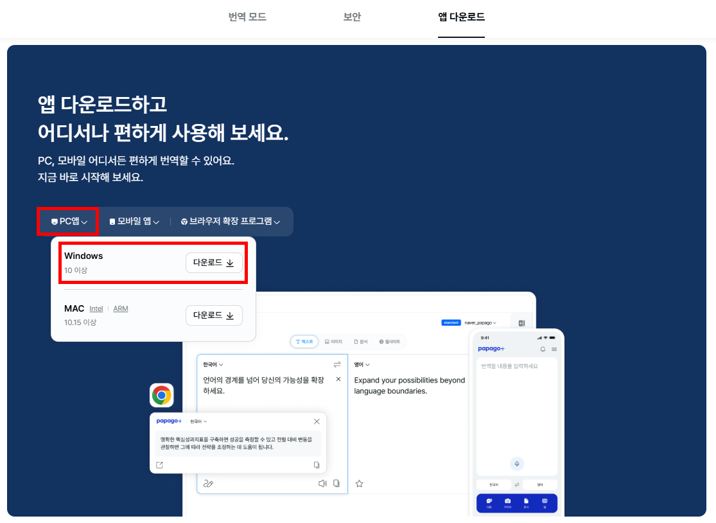Click the Korean source sentence text
Viewport: 716px width, 523px height.
click(x=263, y=385)
